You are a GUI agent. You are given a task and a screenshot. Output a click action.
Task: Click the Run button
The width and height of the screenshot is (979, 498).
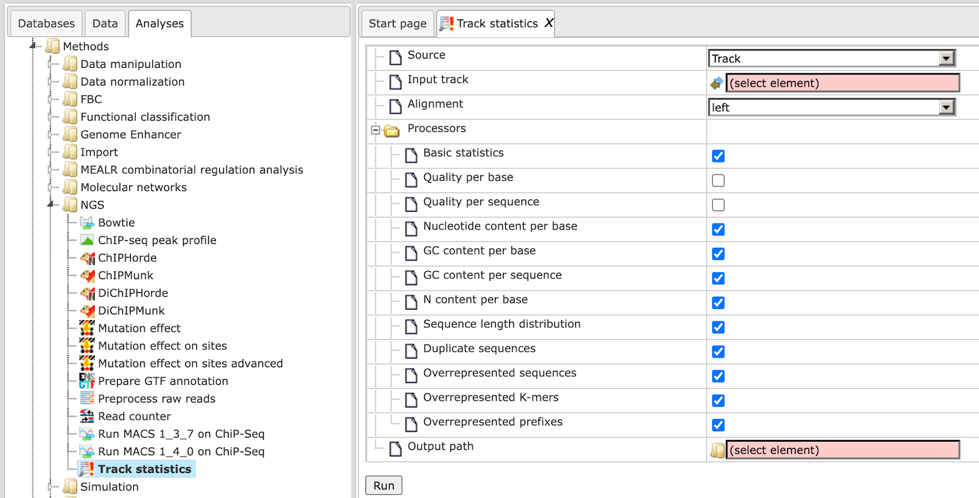[x=384, y=485]
